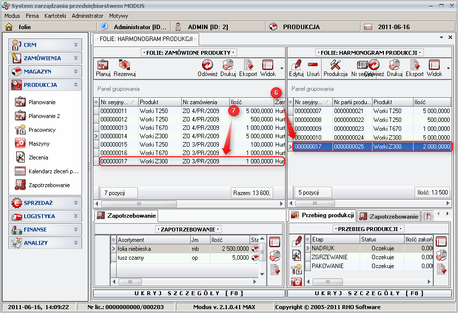The width and height of the screenshot is (458, 313).
Task: Open the Kartoteki menu
Action: coord(55,16)
